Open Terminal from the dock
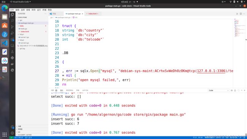The width and height of the screenshot is (247, 139). tap(5, 78)
